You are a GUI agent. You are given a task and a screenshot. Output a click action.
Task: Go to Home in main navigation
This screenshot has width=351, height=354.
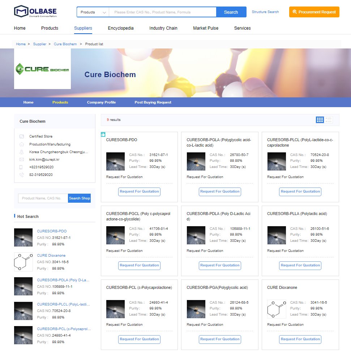click(x=20, y=28)
